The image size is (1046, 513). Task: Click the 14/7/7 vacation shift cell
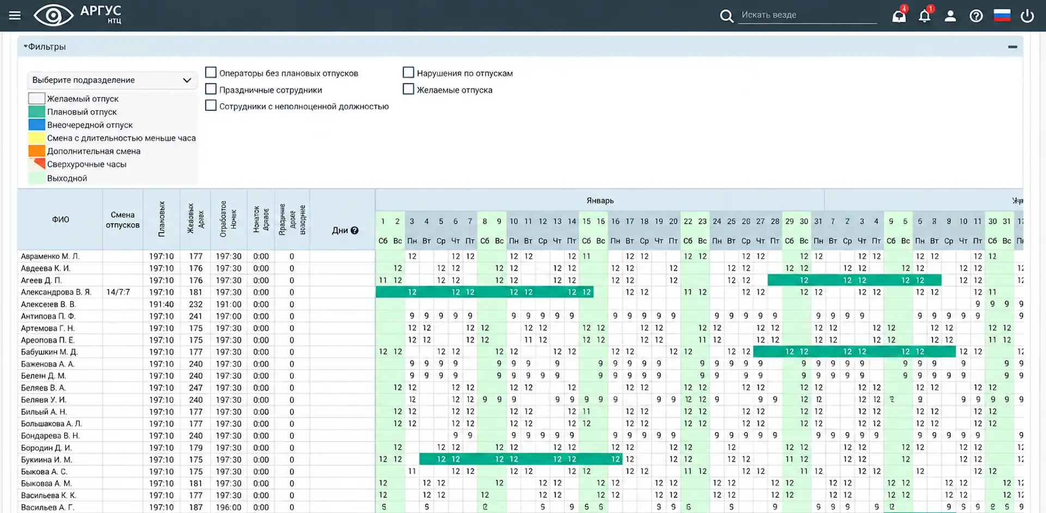pyautogui.click(x=118, y=292)
